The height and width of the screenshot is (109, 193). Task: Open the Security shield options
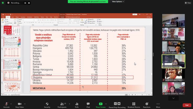[x=47, y=104]
